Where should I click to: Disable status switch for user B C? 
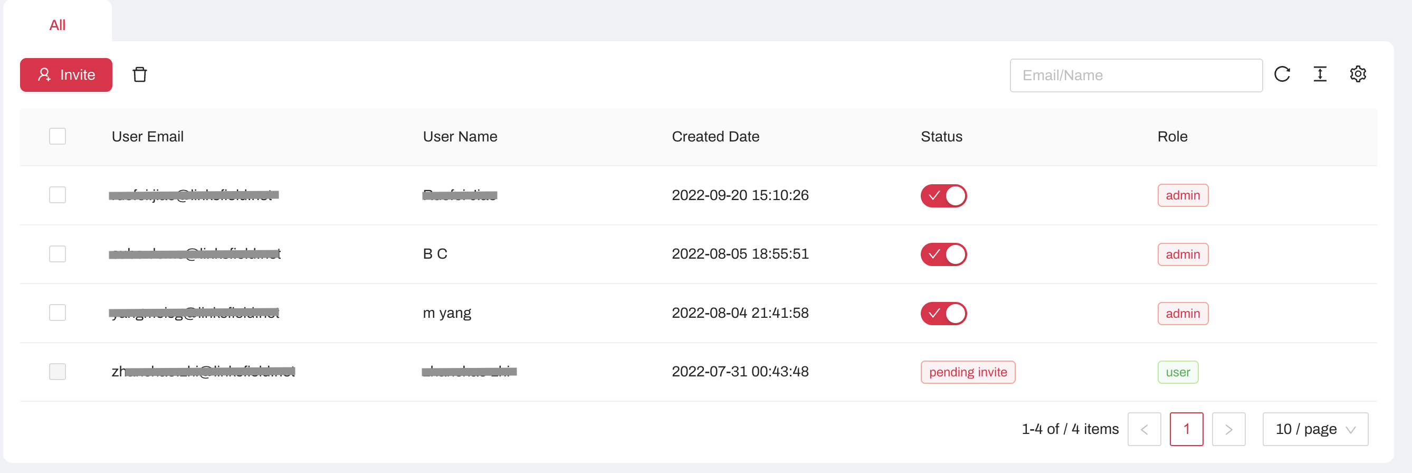[943, 254]
